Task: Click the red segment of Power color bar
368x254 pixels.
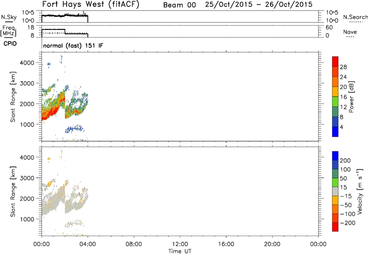Action: pos(335,61)
